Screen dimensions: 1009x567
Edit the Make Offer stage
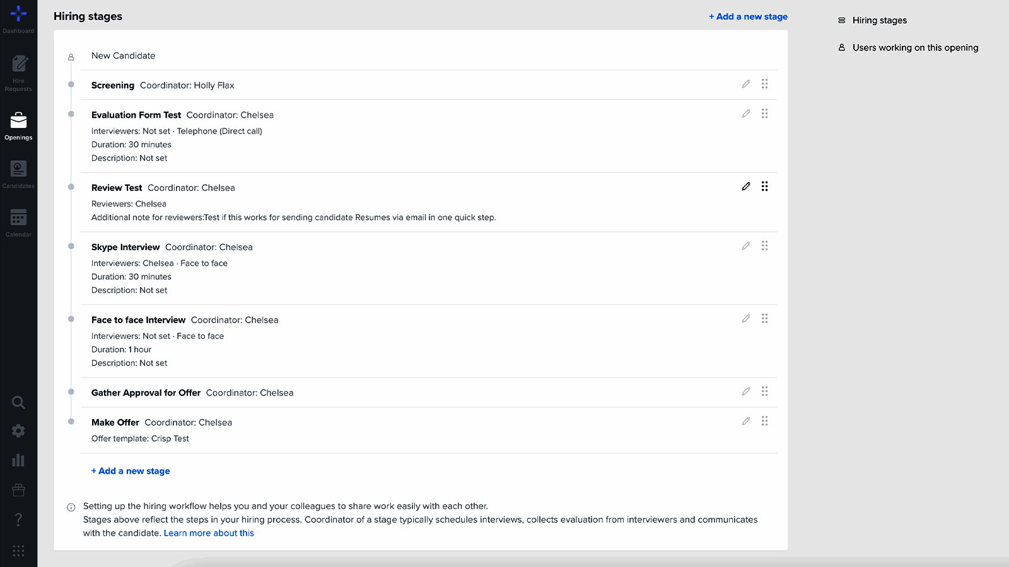pos(746,421)
